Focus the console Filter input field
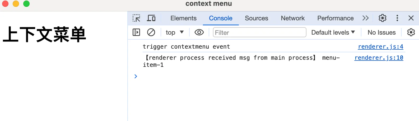The image size is (419, 121). point(259,32)
